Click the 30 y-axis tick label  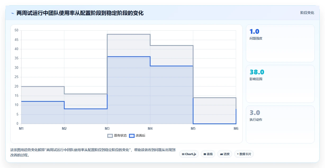tap(16, 68)
